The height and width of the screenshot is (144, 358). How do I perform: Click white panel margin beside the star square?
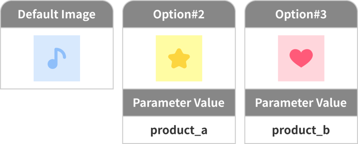(x=140, y=58)
